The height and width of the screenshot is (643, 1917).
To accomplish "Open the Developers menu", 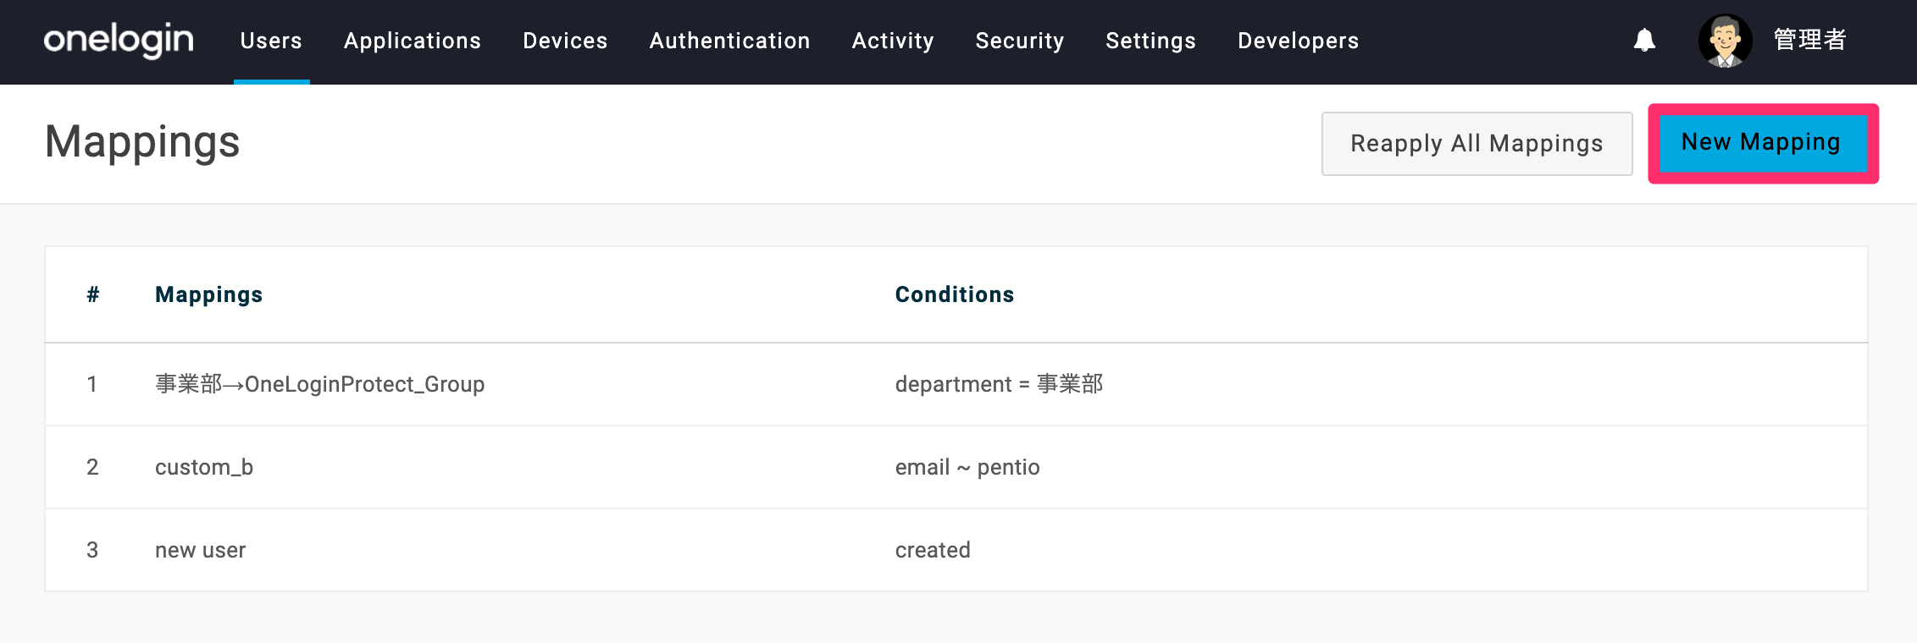I will pyautogui.click(x=1298, y=41).
